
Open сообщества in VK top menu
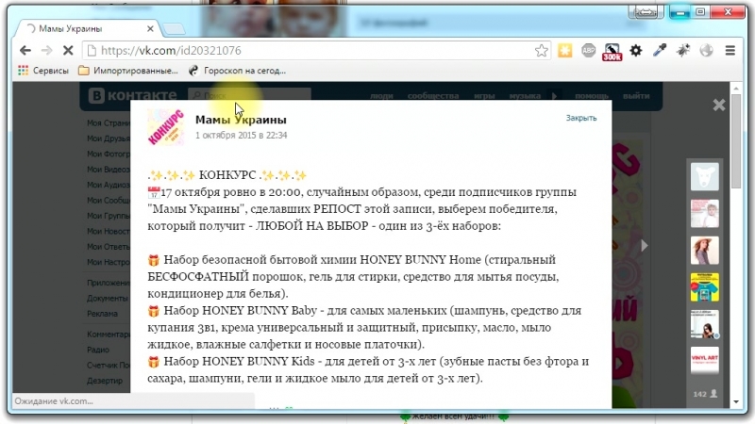point(433,96)
